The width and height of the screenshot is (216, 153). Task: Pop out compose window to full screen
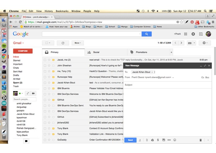pyautogui.click(x=205, y=66)
